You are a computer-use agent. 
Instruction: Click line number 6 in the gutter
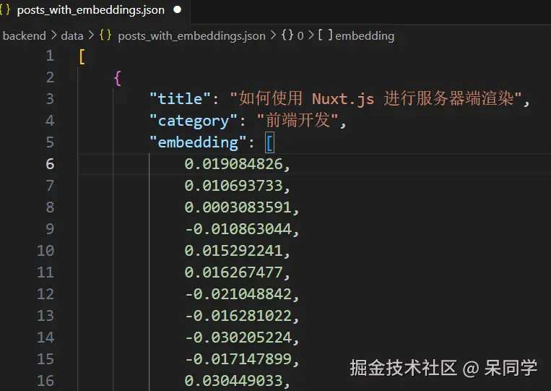point(50,164)
